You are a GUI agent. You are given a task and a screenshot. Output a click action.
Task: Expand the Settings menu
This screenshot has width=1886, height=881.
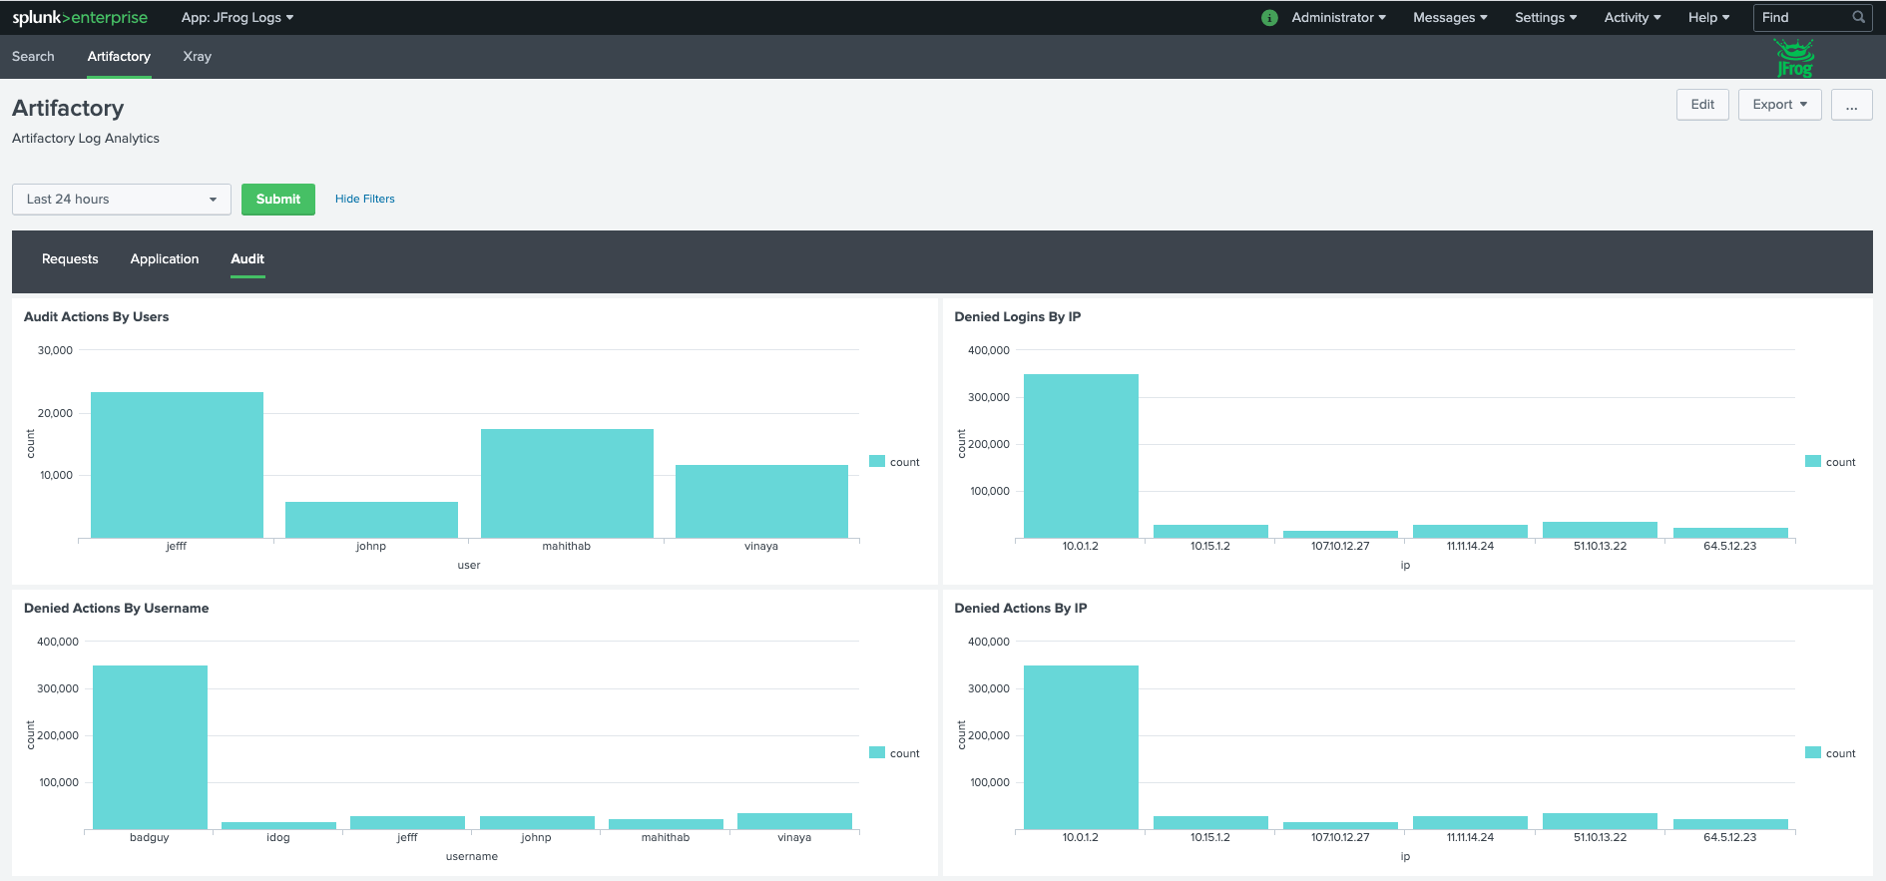tap(1546, 17)
